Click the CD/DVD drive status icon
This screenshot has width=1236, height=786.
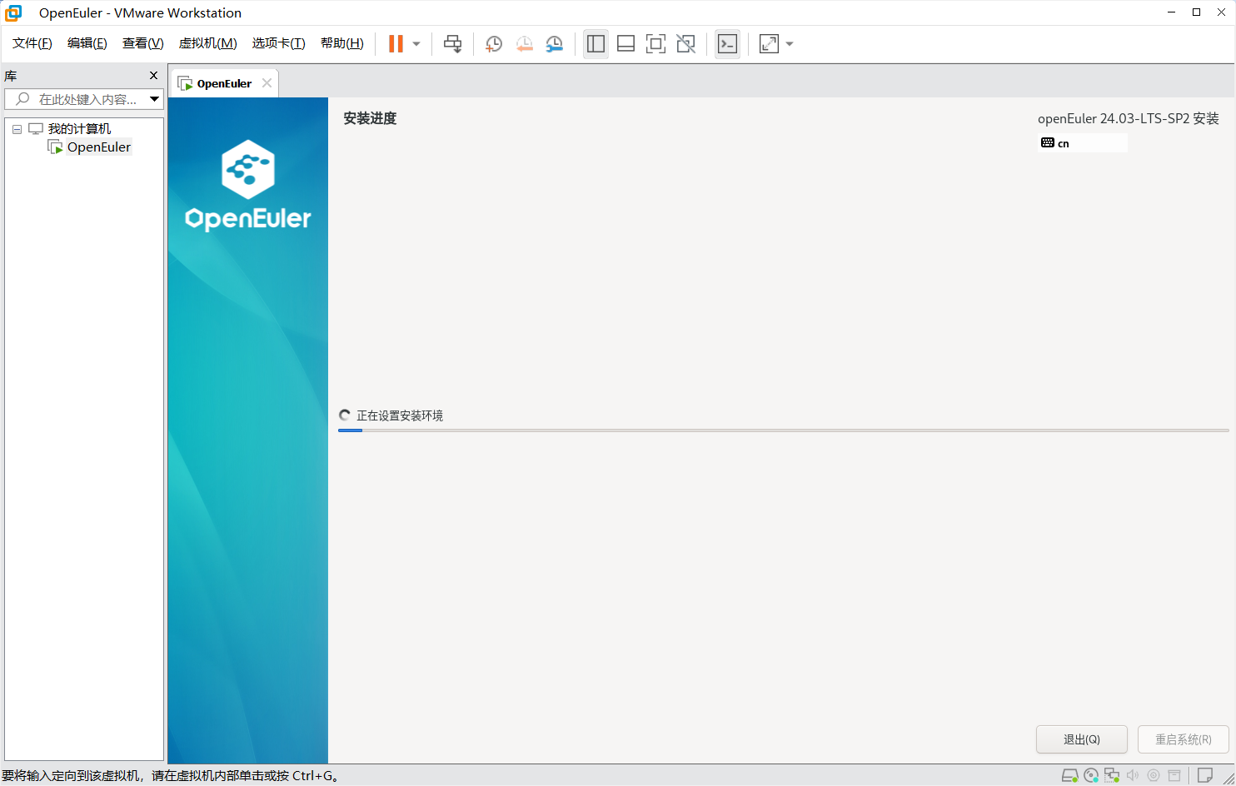pyautogui.click(x=1091, y=775)
